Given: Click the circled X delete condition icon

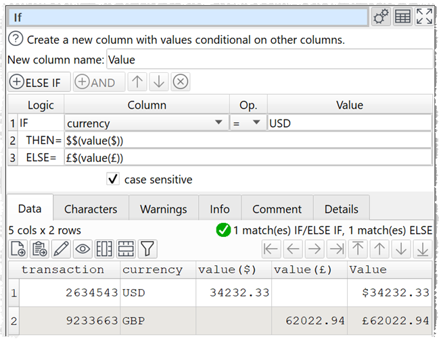Looking at the screenshot, I should (x=180, y=82).
